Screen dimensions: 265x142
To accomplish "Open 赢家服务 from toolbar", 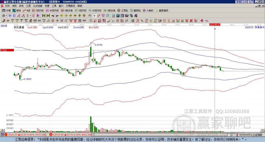I will (162, 10).
